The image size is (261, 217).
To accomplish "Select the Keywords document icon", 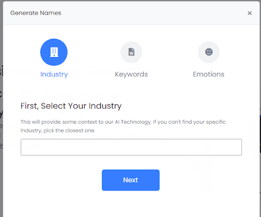I will pyautogui.click(x=132, y=52).
